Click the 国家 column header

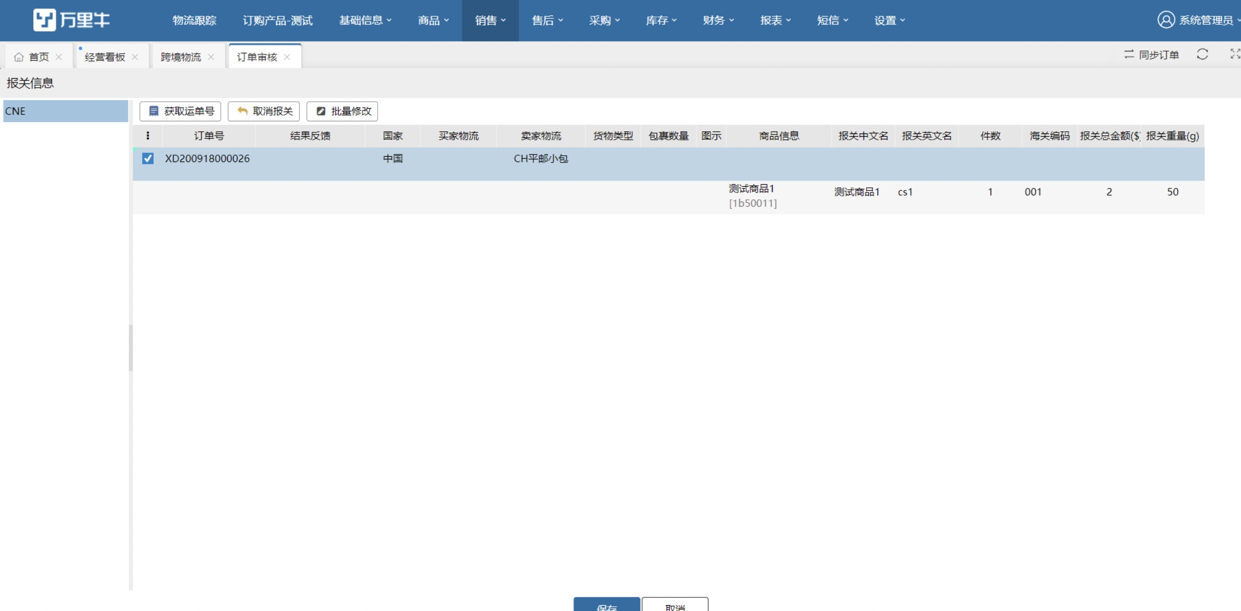point(393,136)
